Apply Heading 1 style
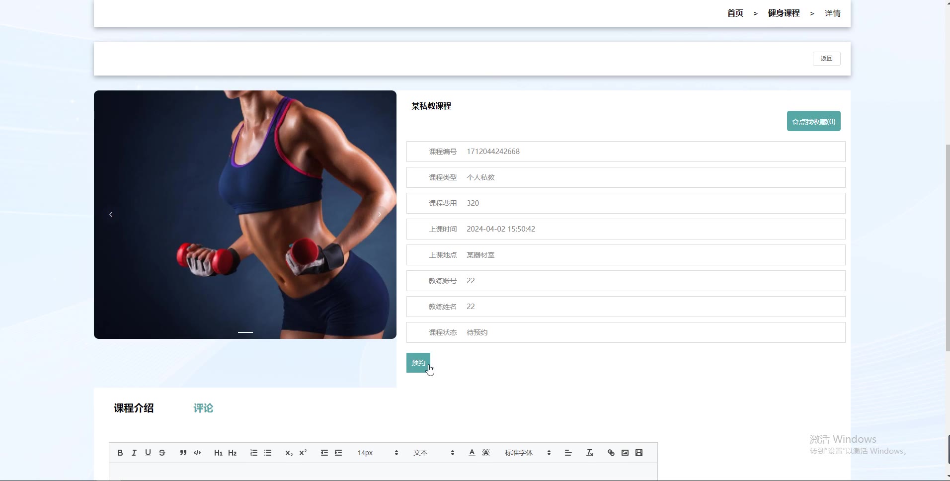Screen dimensions: 950x481 (x=218, y=453)
